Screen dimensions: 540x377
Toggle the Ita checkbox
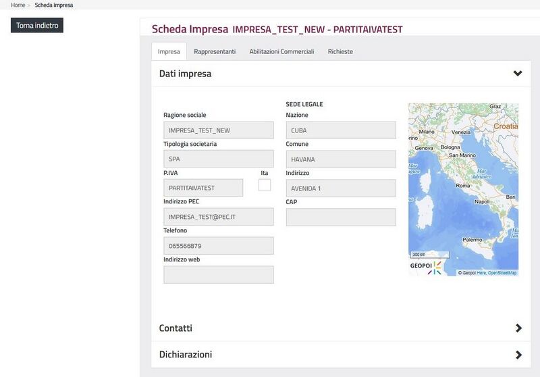265,185
